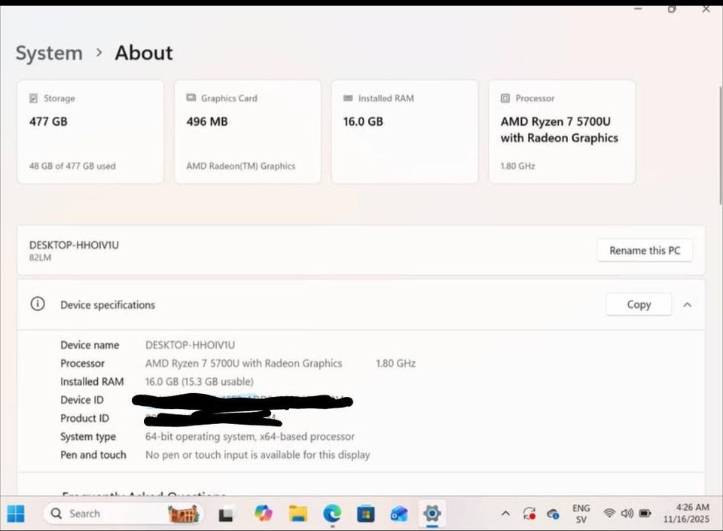Click the volume speaker tray icon
Viewport: 723px width, 531px height.
tap(627, 513)
